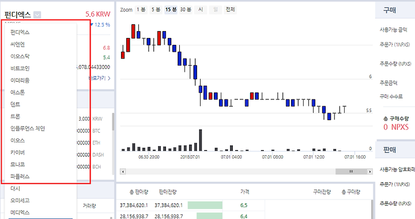Click the 6.5 price in order book
415x219 pixels.
(244, 205)
